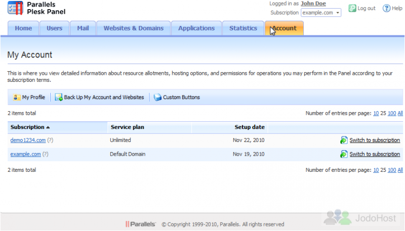Click the John Doe user link
The width and height of the screenshot is (405, 231).
coord(313,4)
